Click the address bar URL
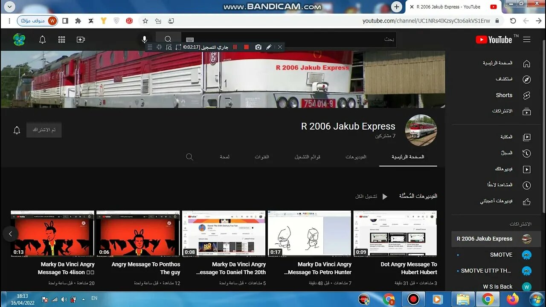Screen dimensions: 546x307 point(426,20)
